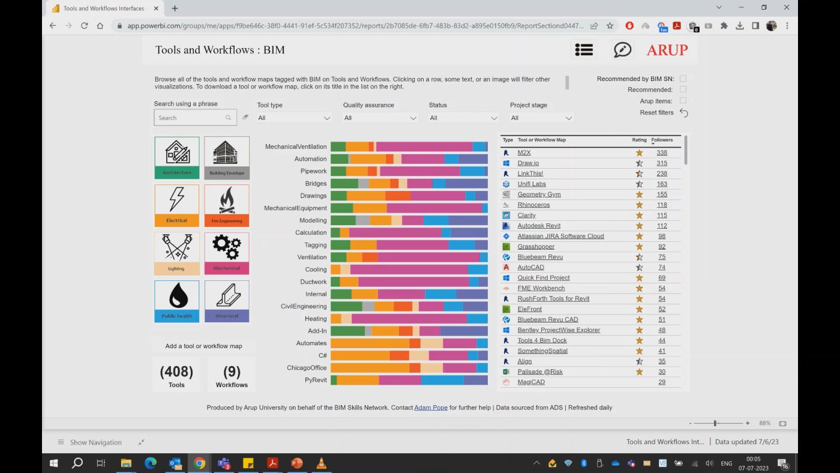Choose the Mechanical gears tile
This screenshot has height=473, width=840.
pos(227,253)
